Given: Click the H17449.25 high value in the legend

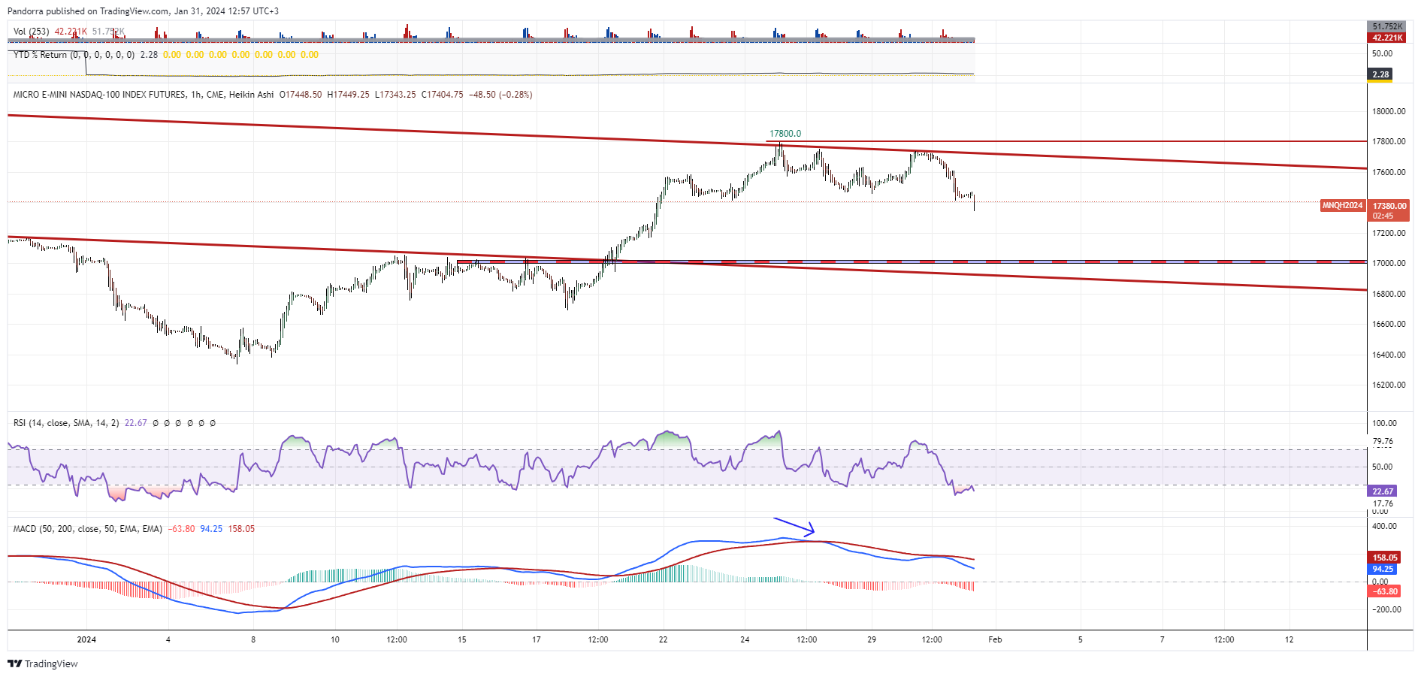Looking at the screenshot, I should pos(348,95).
